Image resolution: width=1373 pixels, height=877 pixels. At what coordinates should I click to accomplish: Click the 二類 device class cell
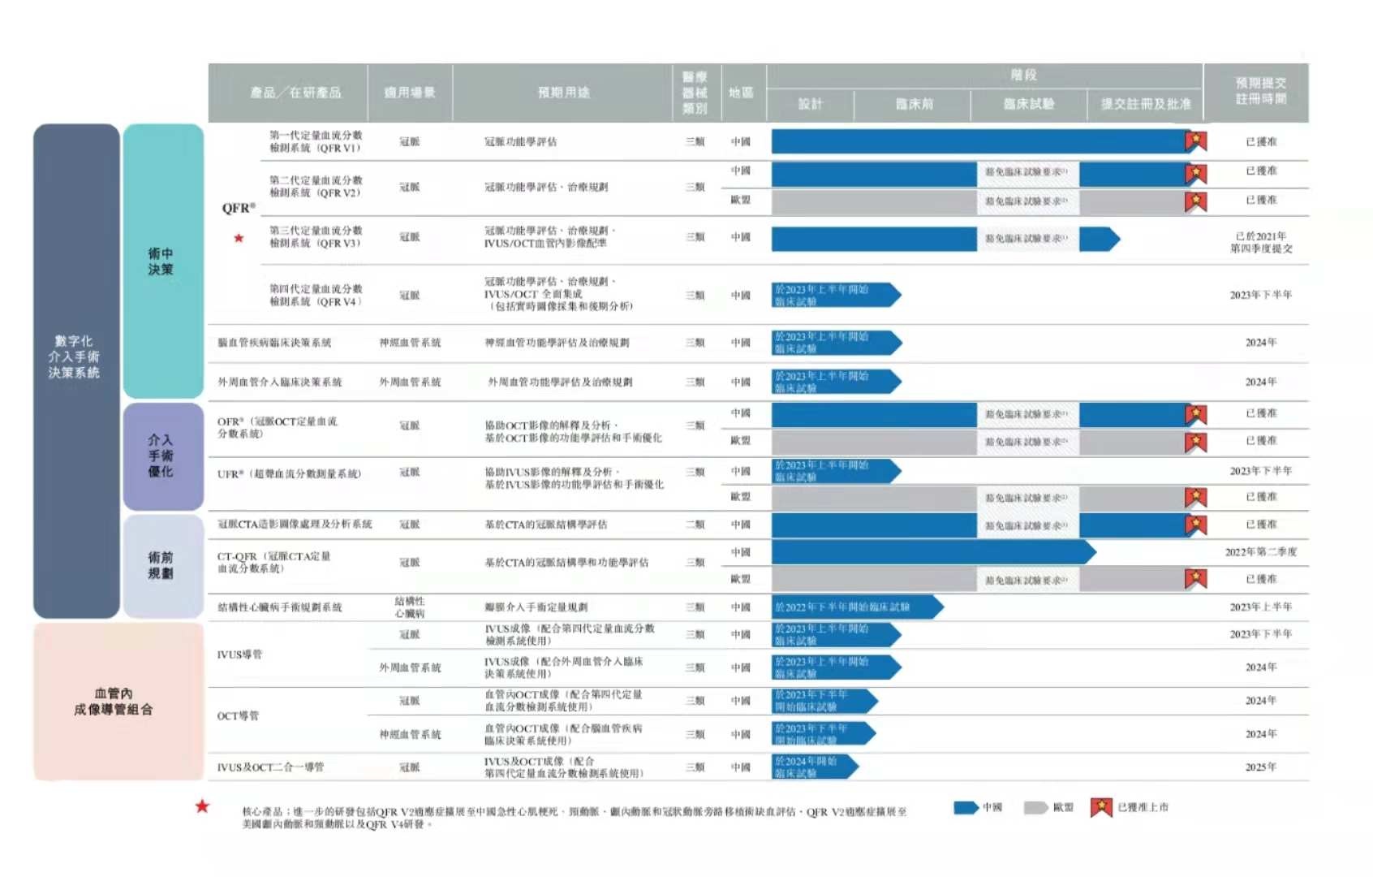pos(695,525)
